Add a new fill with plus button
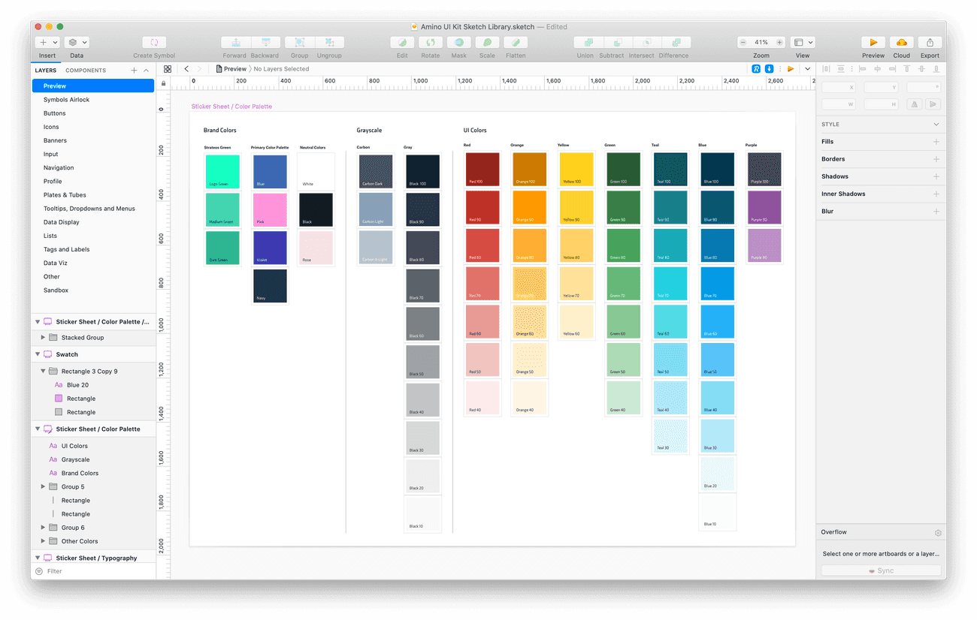Viewport: 977px width, 620px height. pyautogui.click(x=936, y=142)
